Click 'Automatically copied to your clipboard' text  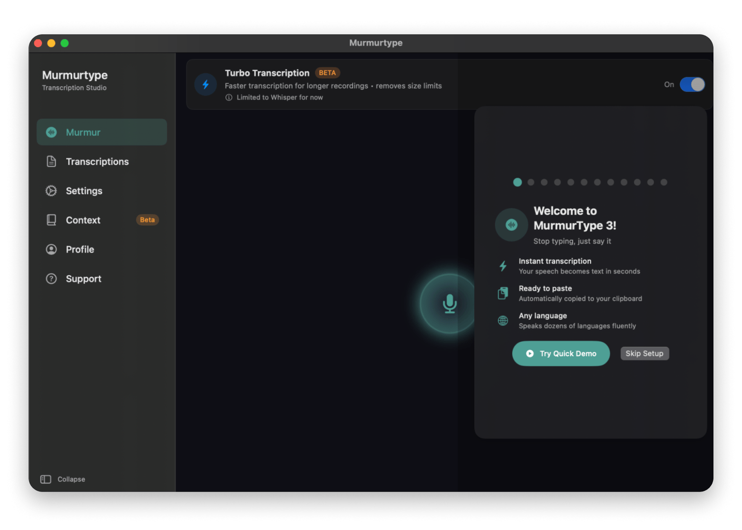[580, 299]
